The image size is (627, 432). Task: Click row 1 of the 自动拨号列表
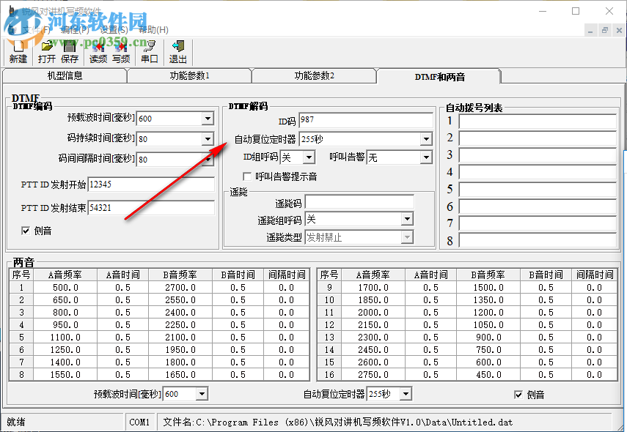[x=537, y=120]
